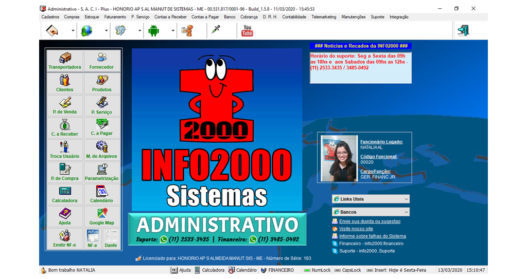Click the Internet Explorer toolbar icon
The image size is (527, 279).
[x=120, y=30]
